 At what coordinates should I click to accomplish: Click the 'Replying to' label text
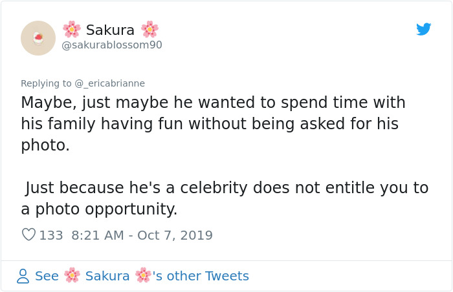click(46, 83)
